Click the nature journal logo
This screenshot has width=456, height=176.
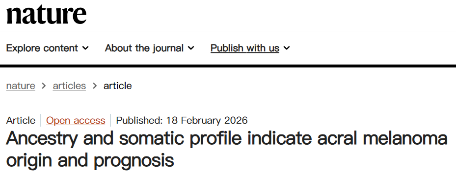click(46, 15)
